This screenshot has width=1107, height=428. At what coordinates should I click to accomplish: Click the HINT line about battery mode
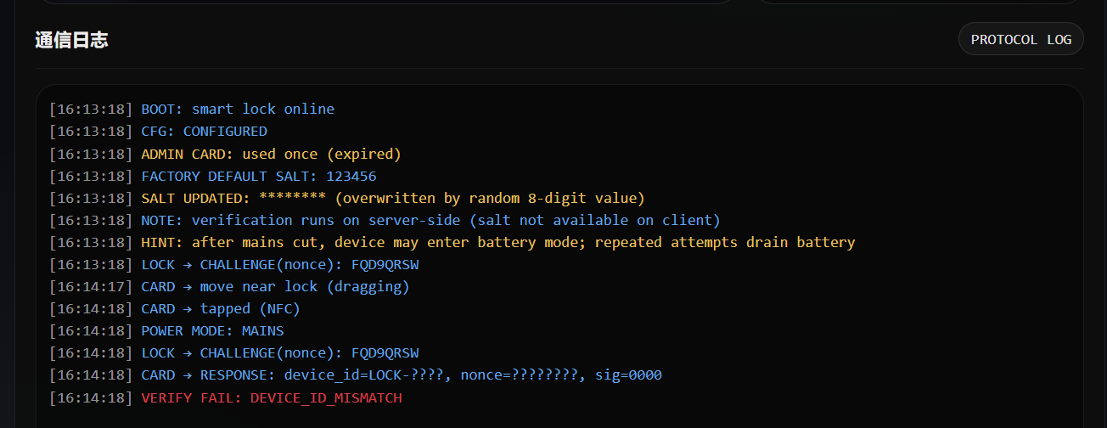497,243
